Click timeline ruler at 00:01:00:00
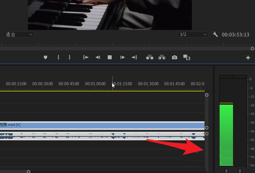This screenshot has width=255, height=173. (x=95, y=84)
